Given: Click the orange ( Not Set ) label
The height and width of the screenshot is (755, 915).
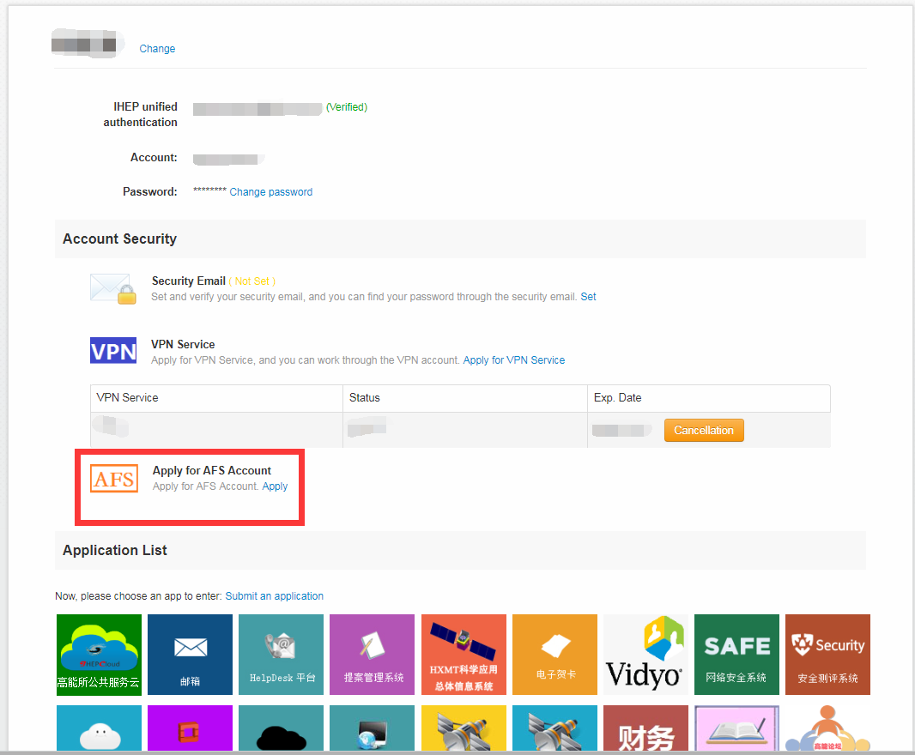Looking at the screenshot, I should [252, 281].
